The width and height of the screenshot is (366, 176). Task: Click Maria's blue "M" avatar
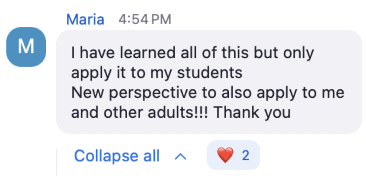click(x=26, y=47)
